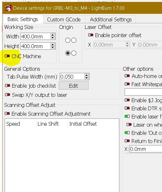162x192 pixels.
Task: Select the bottom-right origin radio button
Action: pos(74,53)
